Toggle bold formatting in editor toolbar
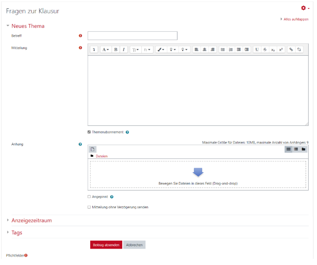This screenshot has width=317, height=265. 116,50
